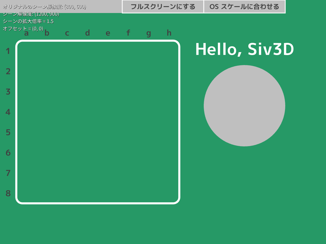Select column label h
The height and width of the screenshot is (244, 326).
(169, 33)
